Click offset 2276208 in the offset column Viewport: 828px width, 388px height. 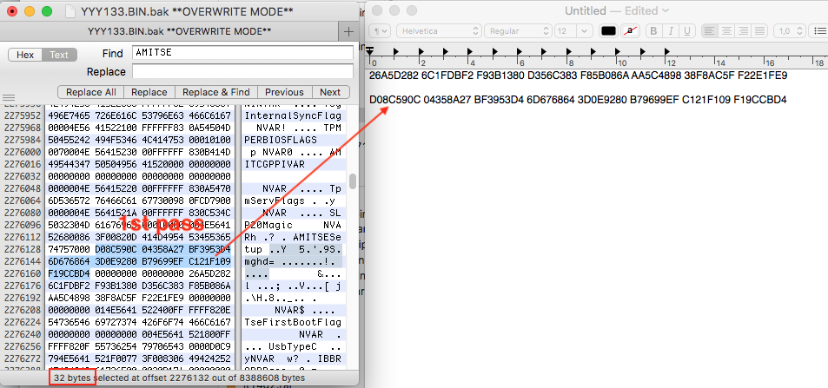click(23, 311)
